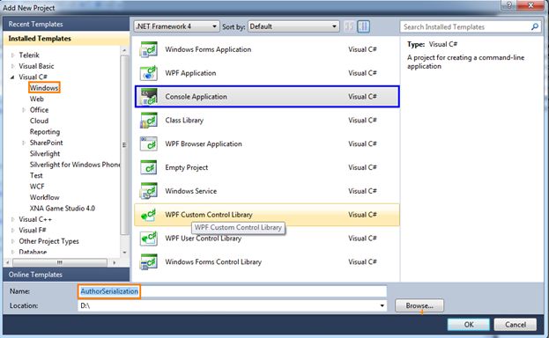Click the Name field containing AuthorSerialization
The width and height of the screenshot is (549, 338).
click(x=232, y=291)
